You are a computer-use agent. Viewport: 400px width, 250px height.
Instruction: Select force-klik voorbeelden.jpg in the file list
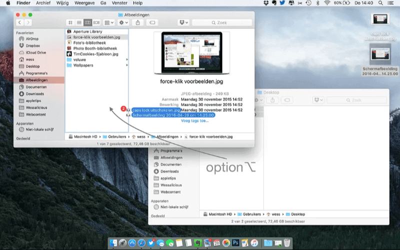point(96,37)
